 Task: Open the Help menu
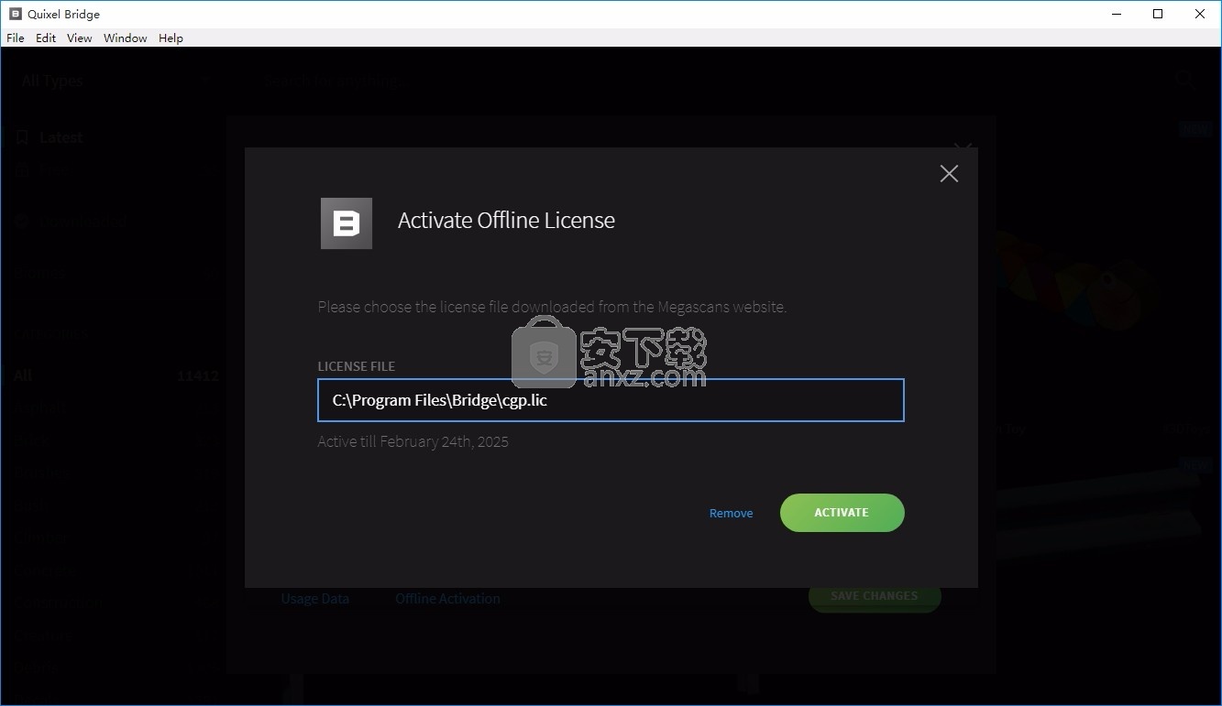point(171,38)
